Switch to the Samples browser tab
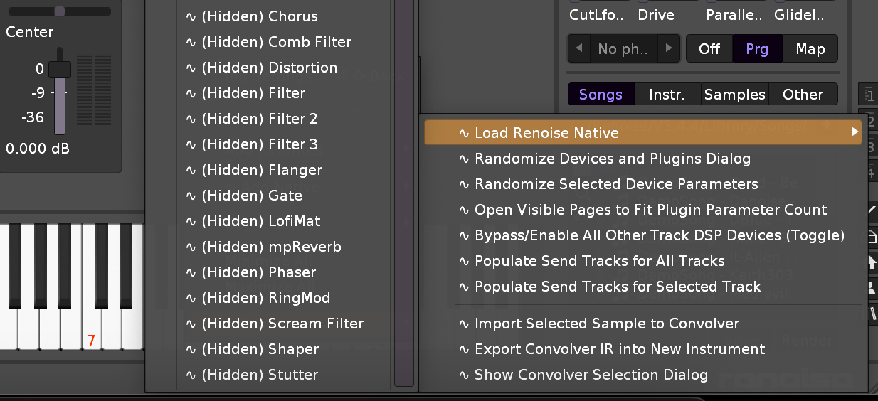 coord(734,95)
